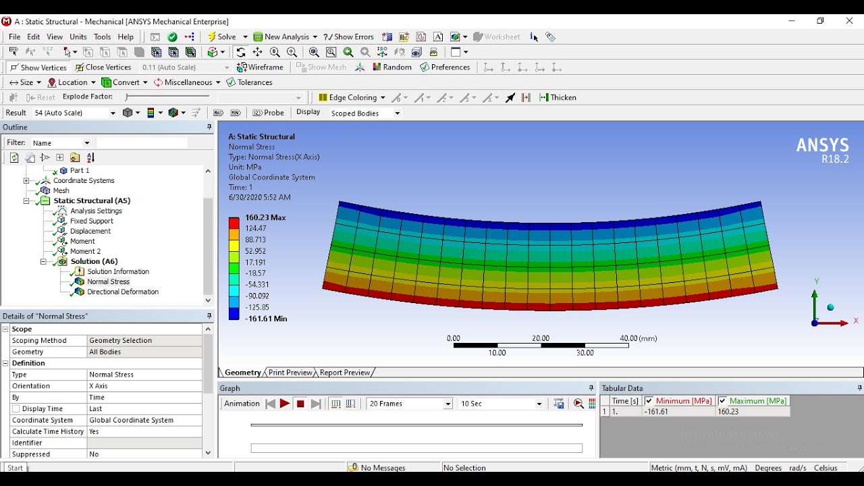
Task: Open the File menu
Action: click(14, 36)
